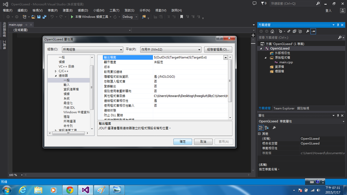Collapse the 其他 category in Properties panel
The image size is (347, 195).
[x=259, y=134]
